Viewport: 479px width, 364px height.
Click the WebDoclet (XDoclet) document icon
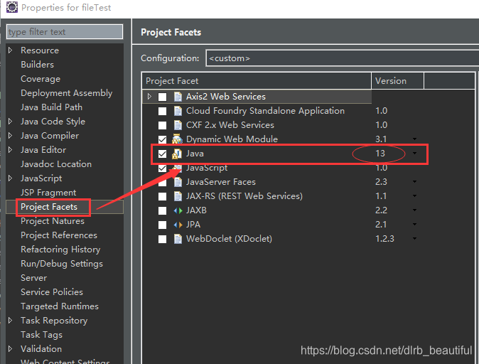[x=178, y=239]
